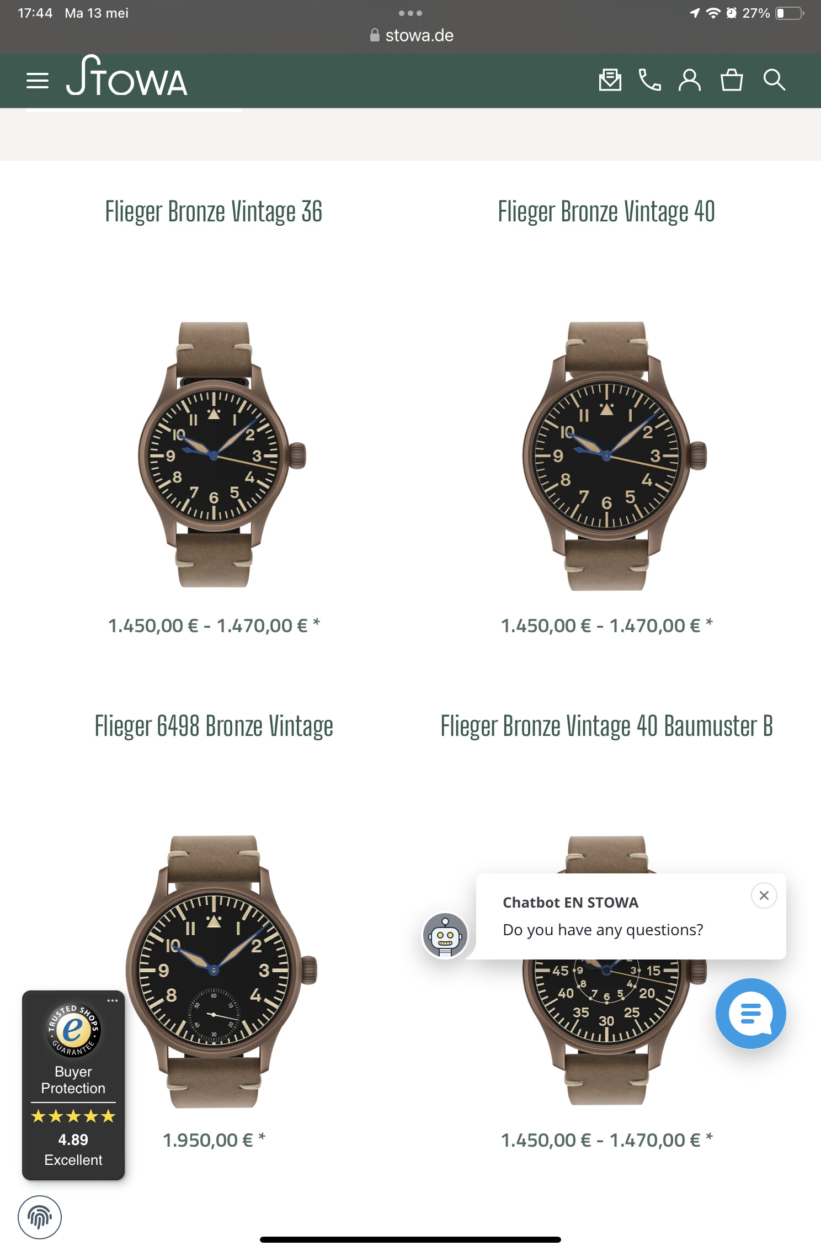View the shopping bag cart
This screenshot has height=1251, width=821.
732,80
